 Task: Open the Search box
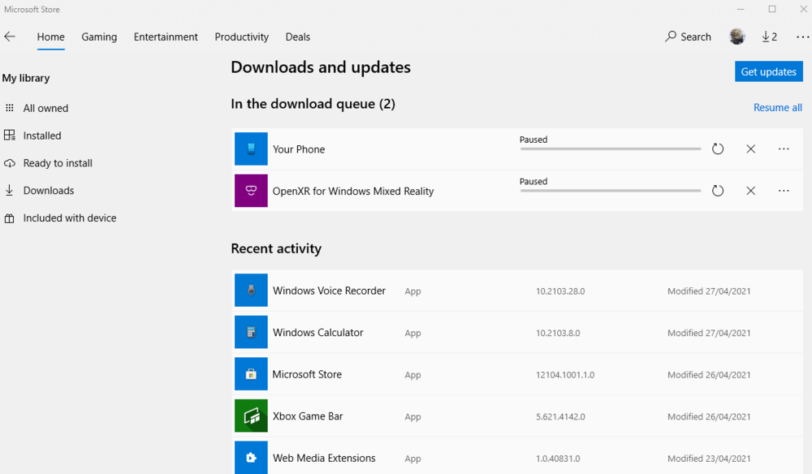[x=688, y=37]
